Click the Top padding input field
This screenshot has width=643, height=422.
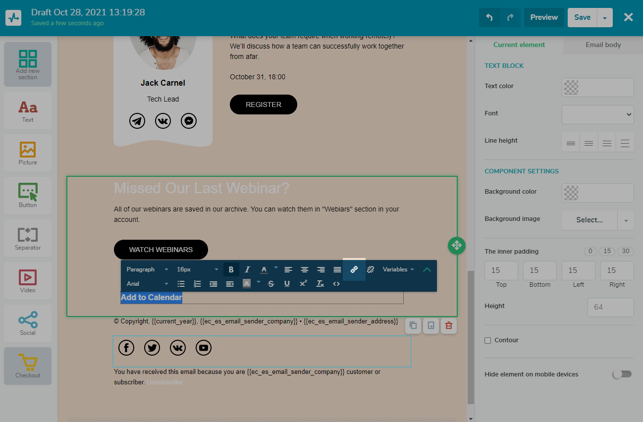(501, 270)
